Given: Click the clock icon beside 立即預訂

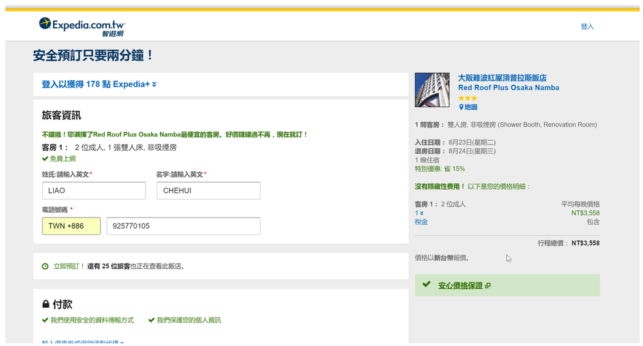Looking at the screenshot, I should pos(45,266).
